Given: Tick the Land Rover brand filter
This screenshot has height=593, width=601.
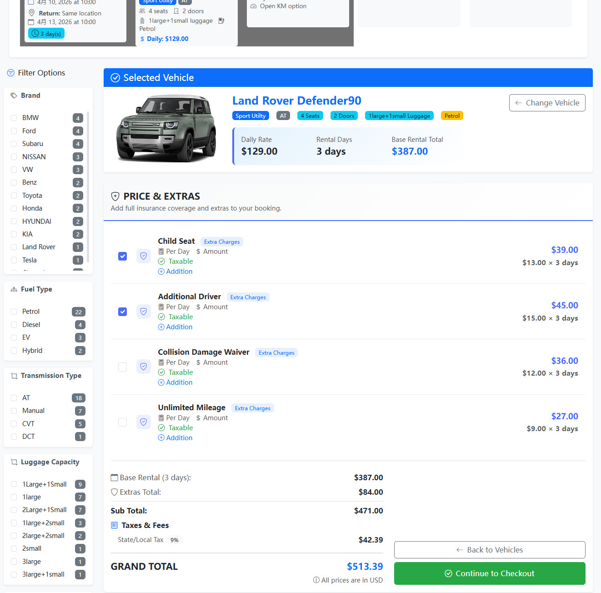Looking at the screenshot, I should click(14, 247).
